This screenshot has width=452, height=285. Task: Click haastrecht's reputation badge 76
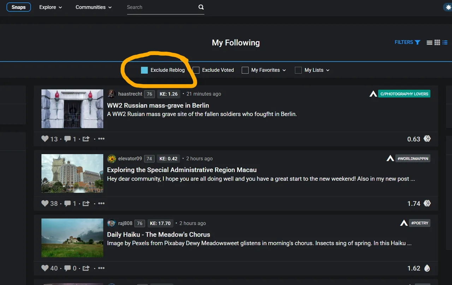pos(149,94)
